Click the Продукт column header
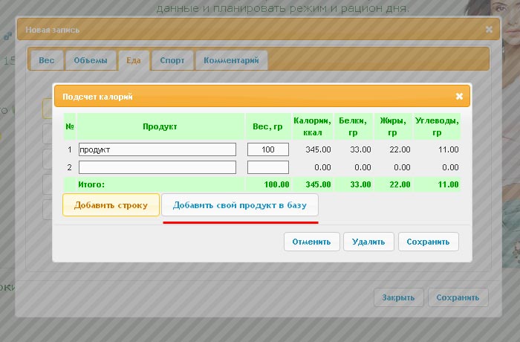Viewport: 520px width, 342px height. (x=160, y=126)
